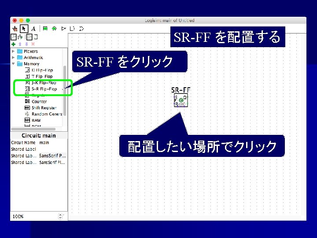Click the move-up arrow icon
This screenshot has width=317, height=238.
(20, 44)
